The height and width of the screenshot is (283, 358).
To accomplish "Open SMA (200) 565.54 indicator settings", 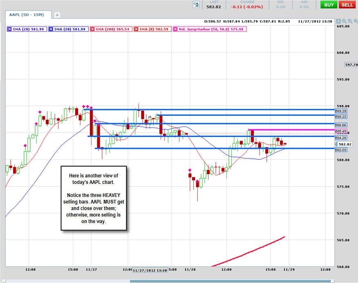I will point(112,29).
